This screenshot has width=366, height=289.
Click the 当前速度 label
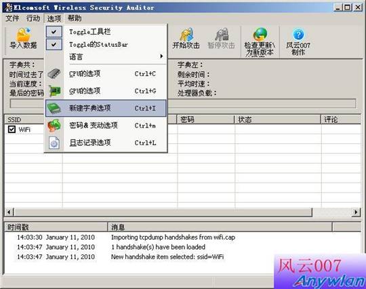coord(26,84)
